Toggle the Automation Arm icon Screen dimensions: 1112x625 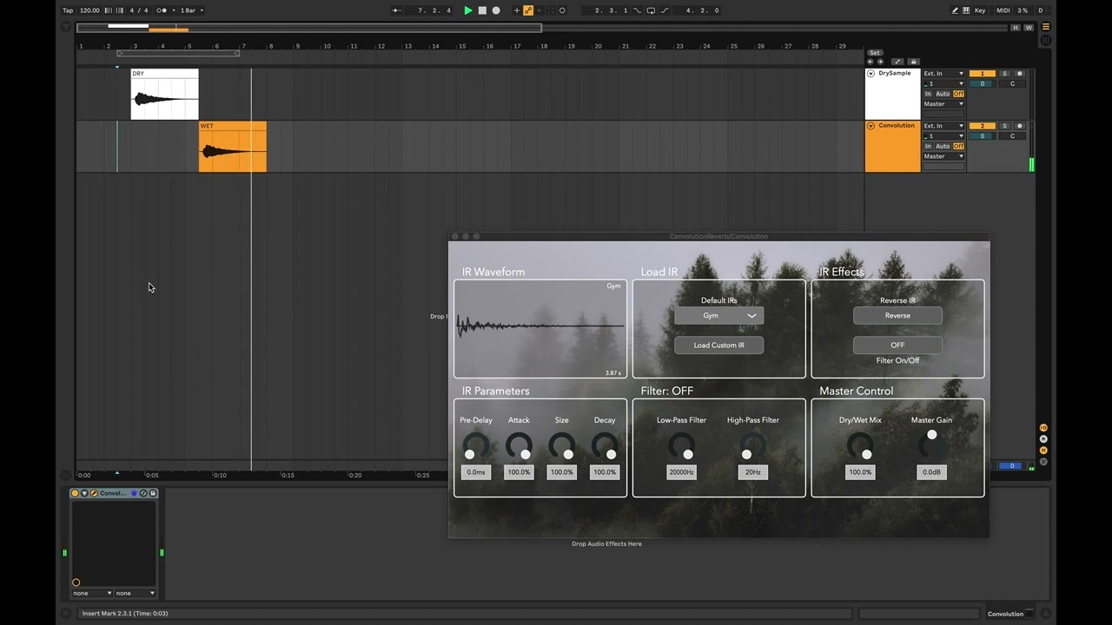coord(528,10)
